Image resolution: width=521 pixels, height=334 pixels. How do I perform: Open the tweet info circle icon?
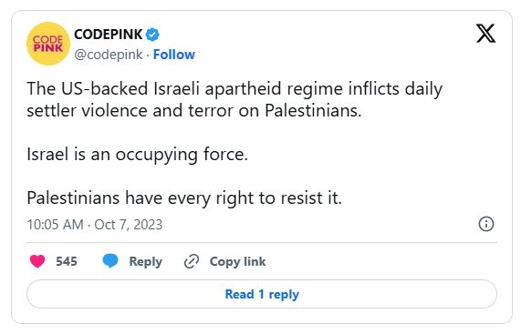click(x=486, y=224)
